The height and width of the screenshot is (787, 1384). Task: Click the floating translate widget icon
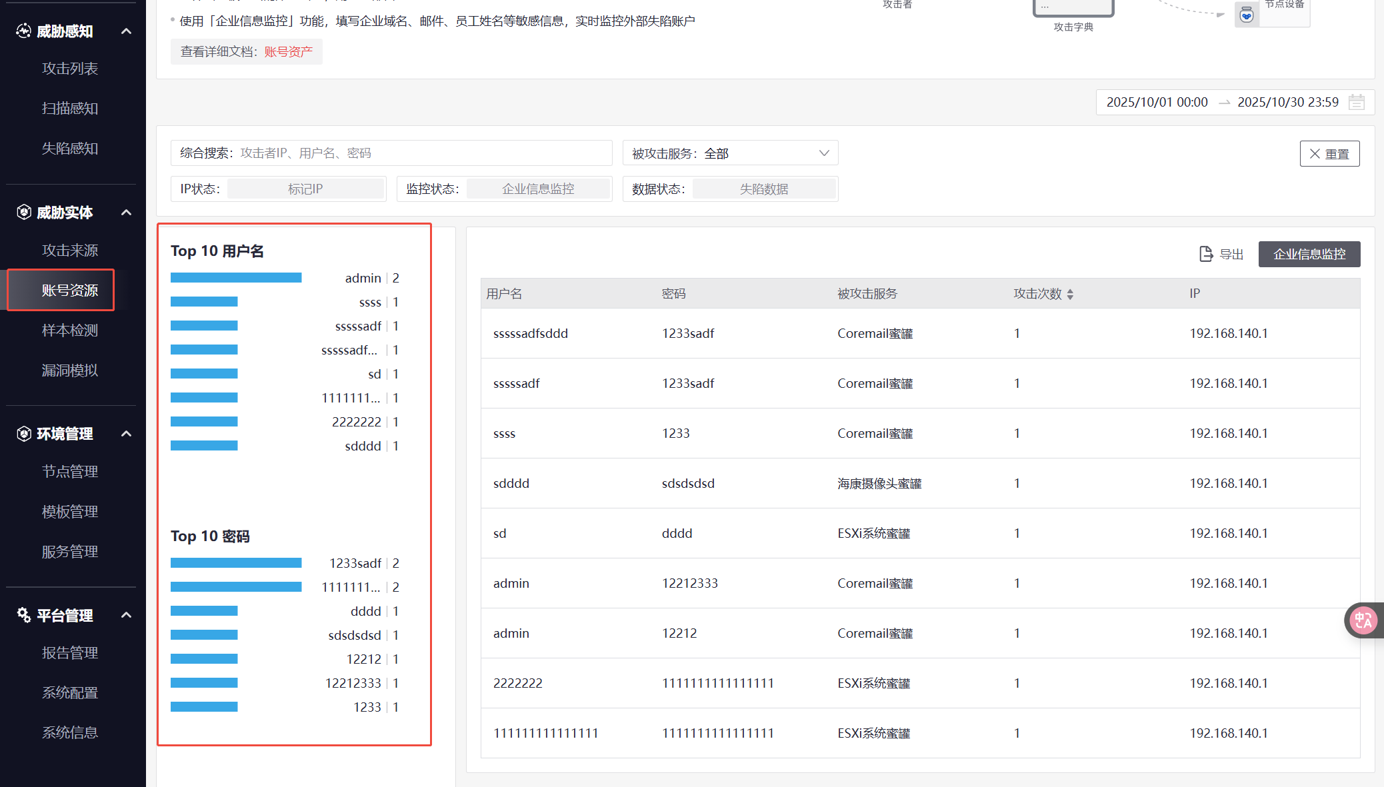pos(1363,620)
